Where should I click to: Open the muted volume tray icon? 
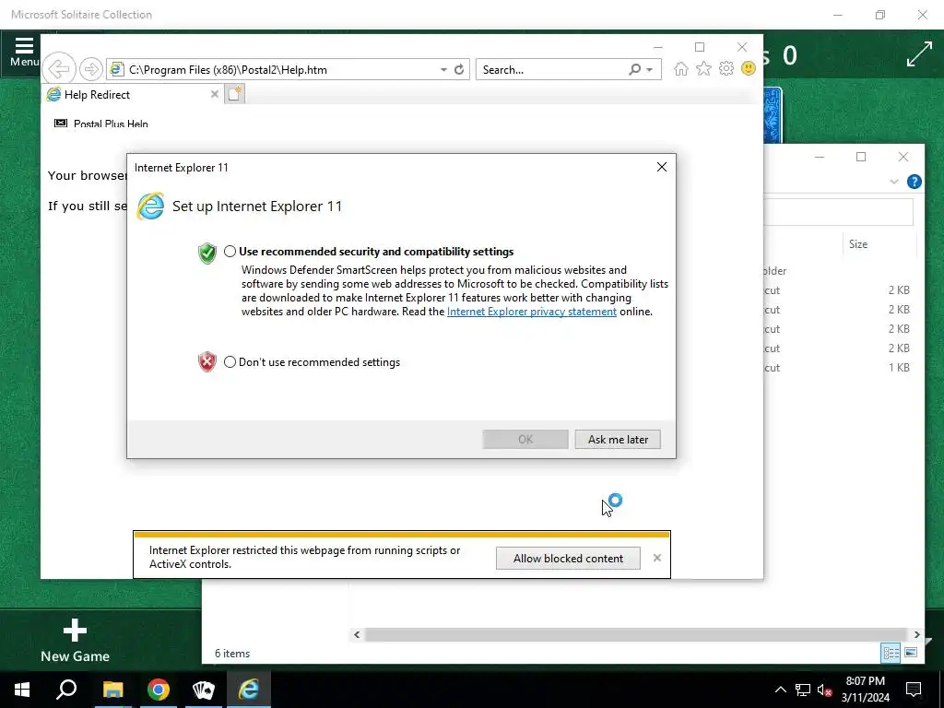[x=825, y=690]
